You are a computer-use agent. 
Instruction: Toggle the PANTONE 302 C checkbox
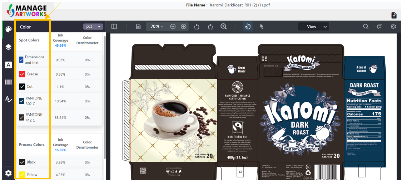(x=21, y=101)
